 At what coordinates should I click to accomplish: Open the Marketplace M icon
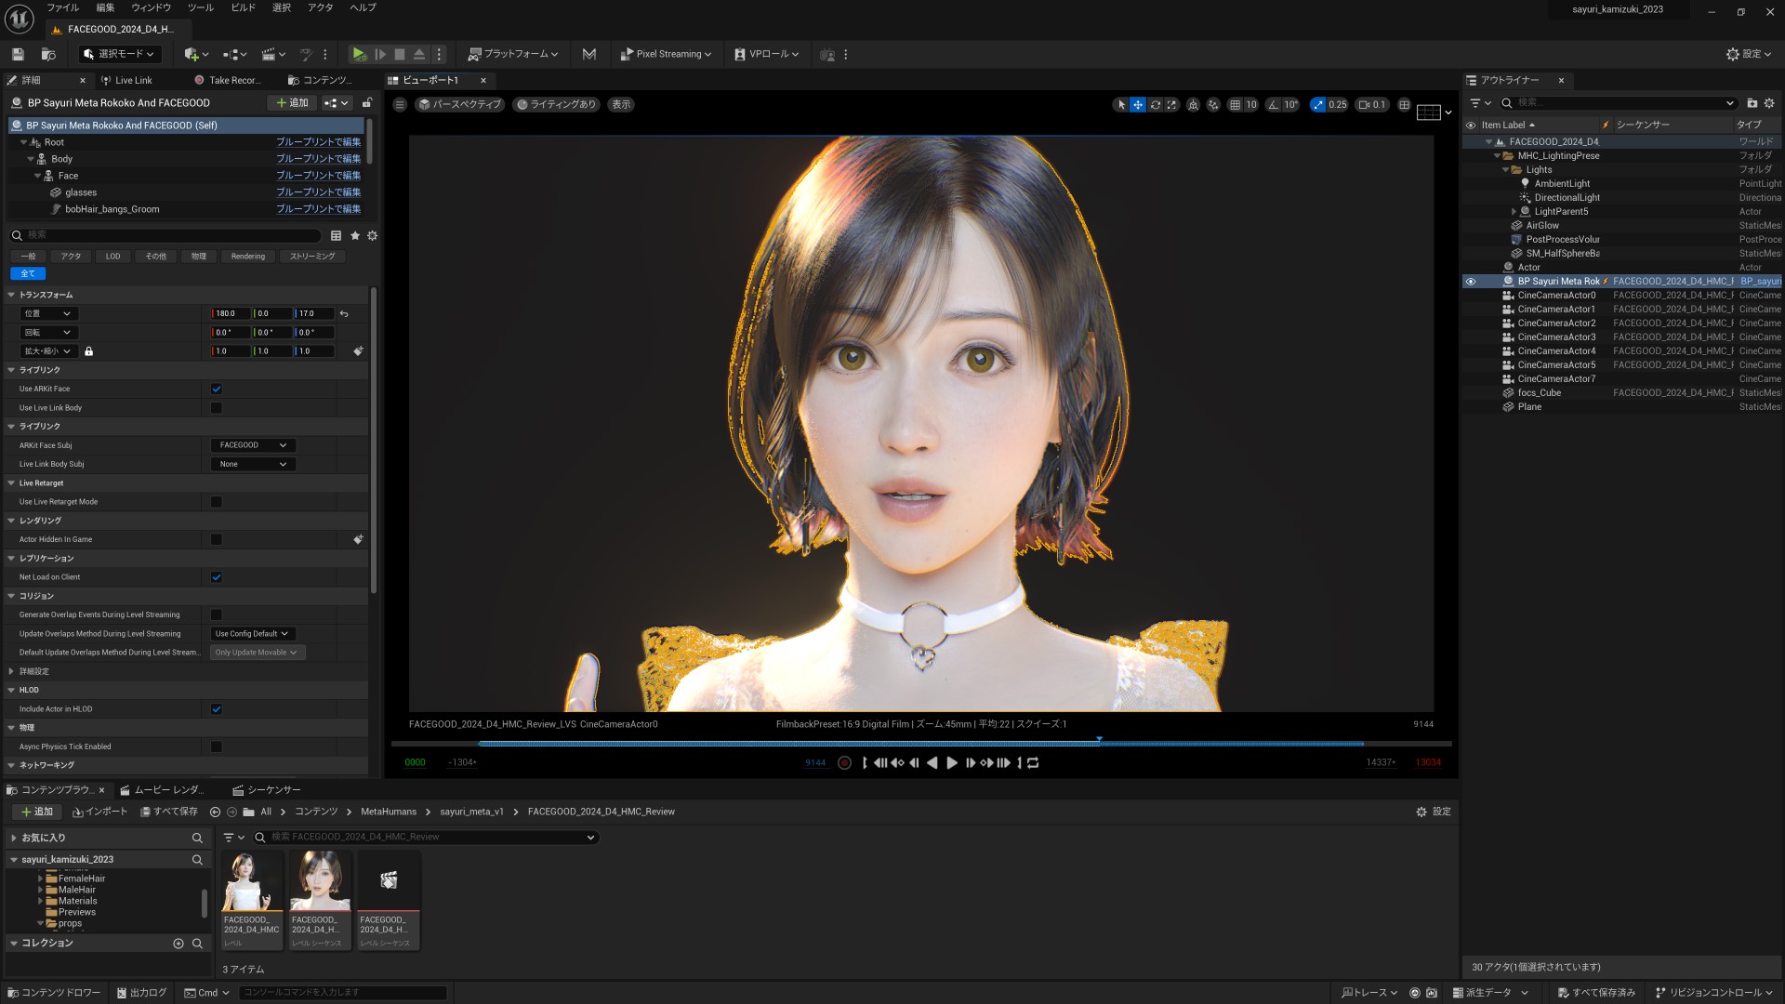tap(589, 54)
